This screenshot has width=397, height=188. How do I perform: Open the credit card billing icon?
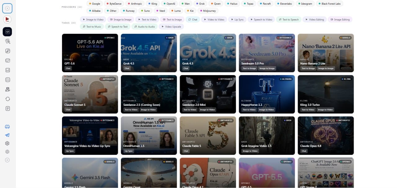pyautogui.click(x=7, y=60)
